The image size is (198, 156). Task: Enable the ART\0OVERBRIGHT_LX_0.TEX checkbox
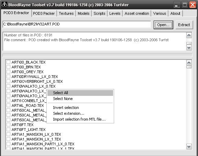pos(8,81)
